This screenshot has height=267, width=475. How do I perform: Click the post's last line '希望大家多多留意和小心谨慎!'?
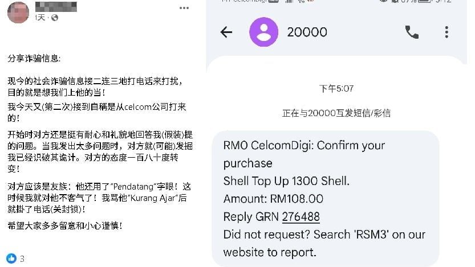point(65,225)
